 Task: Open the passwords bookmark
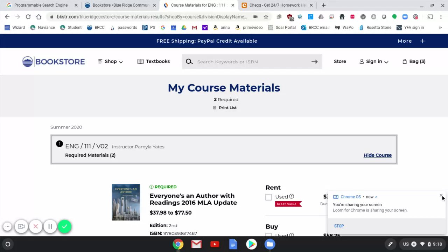123,27
